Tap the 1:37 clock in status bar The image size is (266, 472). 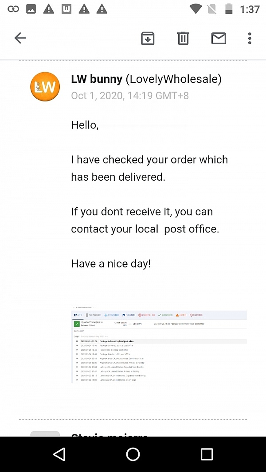pyautogui.click(x=250, y=9)
